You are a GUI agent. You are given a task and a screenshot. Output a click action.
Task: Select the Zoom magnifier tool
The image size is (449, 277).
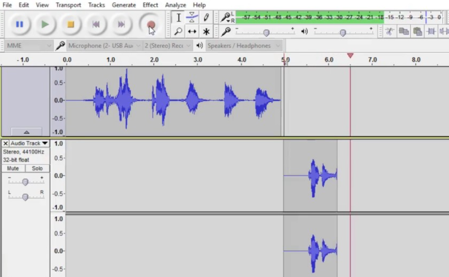pyautogui.click(x=178, y=31)
